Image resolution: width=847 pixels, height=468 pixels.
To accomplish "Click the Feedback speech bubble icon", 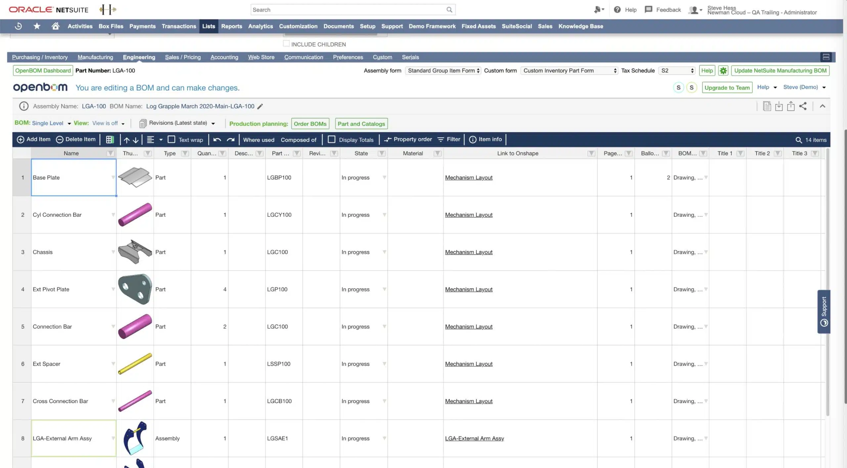I will click(x=648, y=10).
